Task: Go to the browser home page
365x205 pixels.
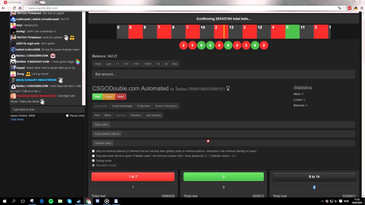Action: [x=19, y=8]
